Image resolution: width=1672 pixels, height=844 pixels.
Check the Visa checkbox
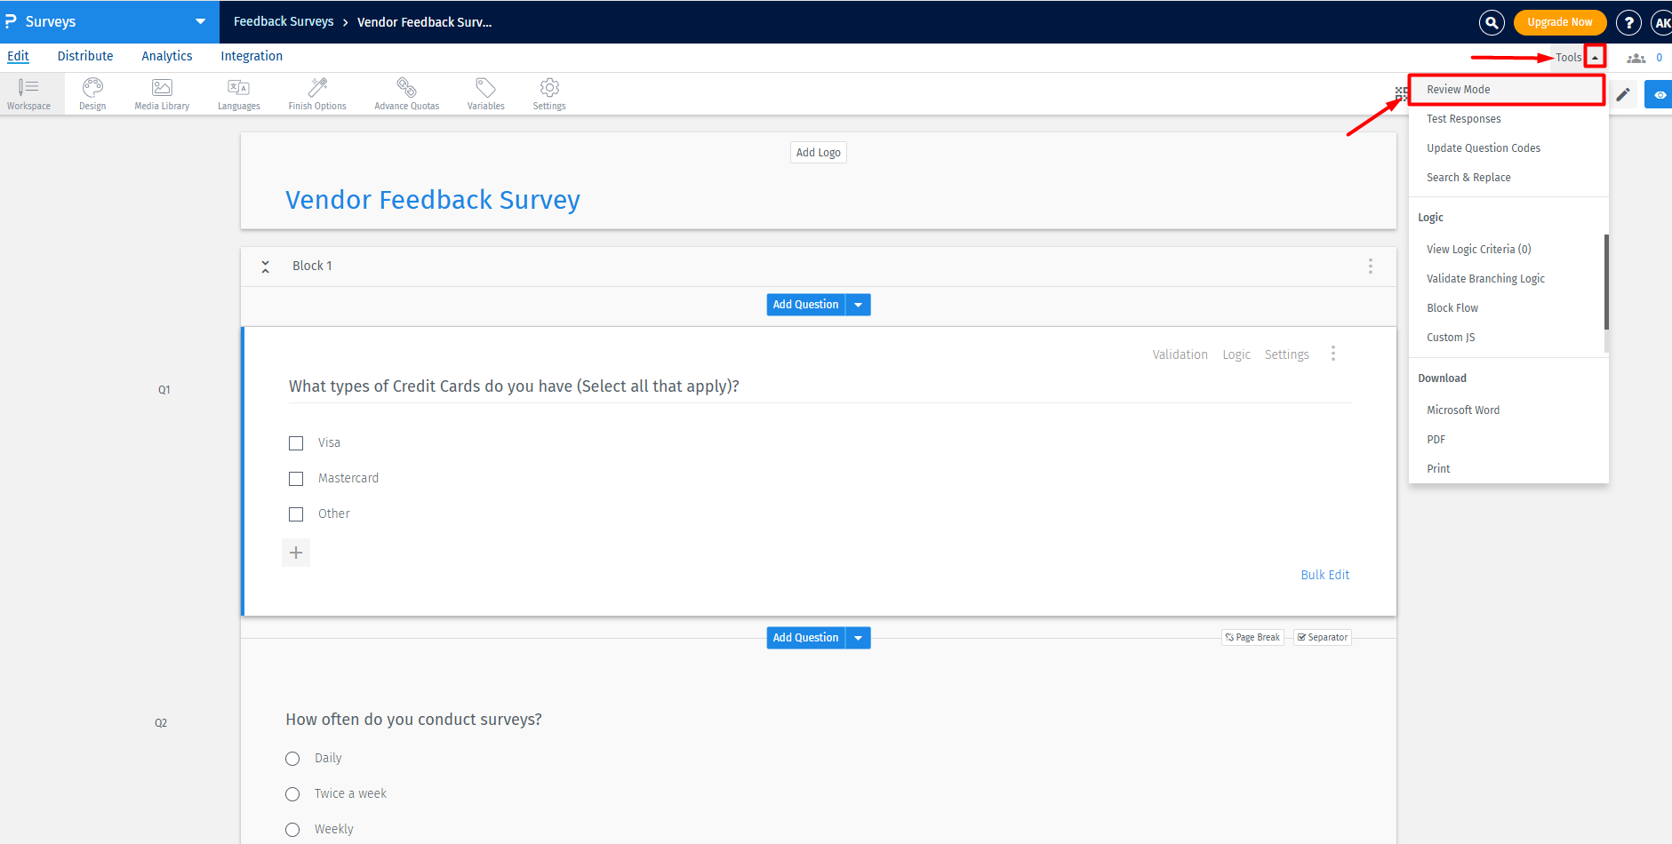pos(296,442)
